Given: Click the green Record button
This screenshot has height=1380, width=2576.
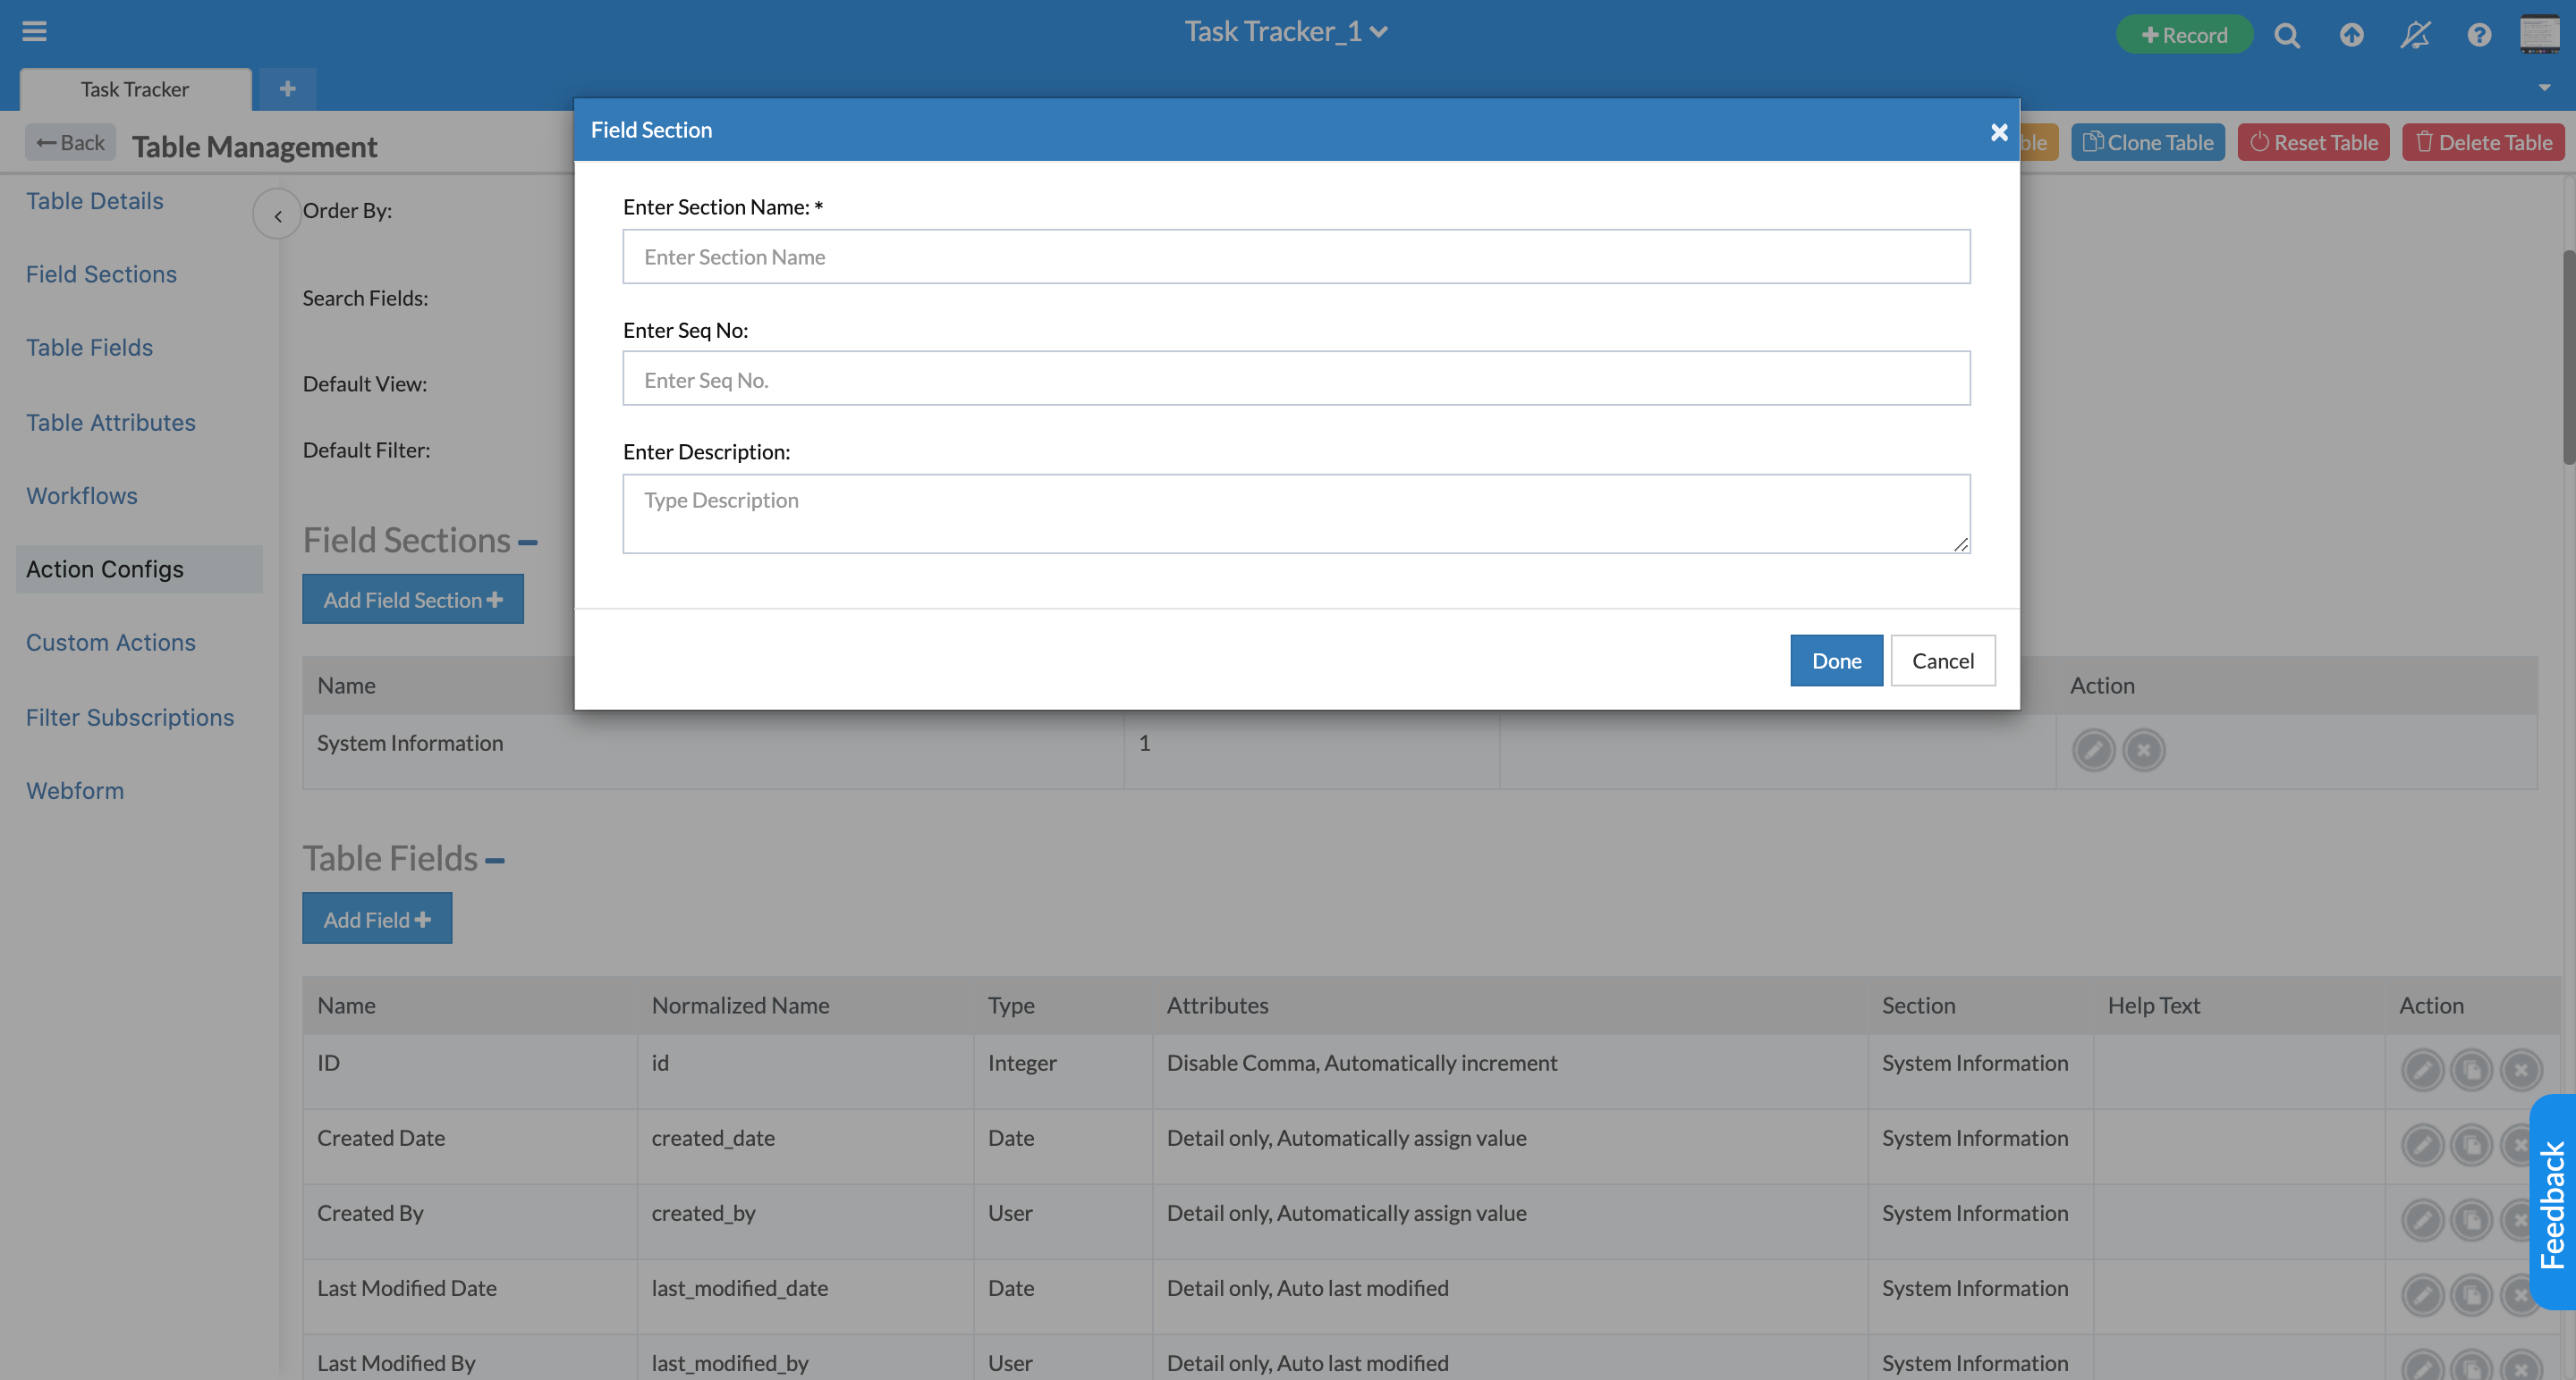Looking at the screenshot, I should click(2184, 35).
